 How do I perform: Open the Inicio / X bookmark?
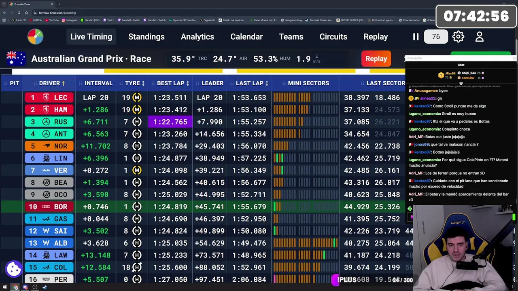pos(19,20)
